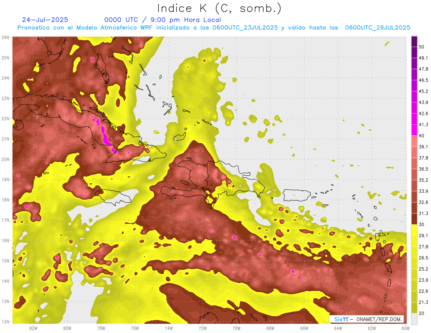This screenshot has height=333, width=431.
Task: Click the legend value "41.3"
Action: tap(423, 125)
